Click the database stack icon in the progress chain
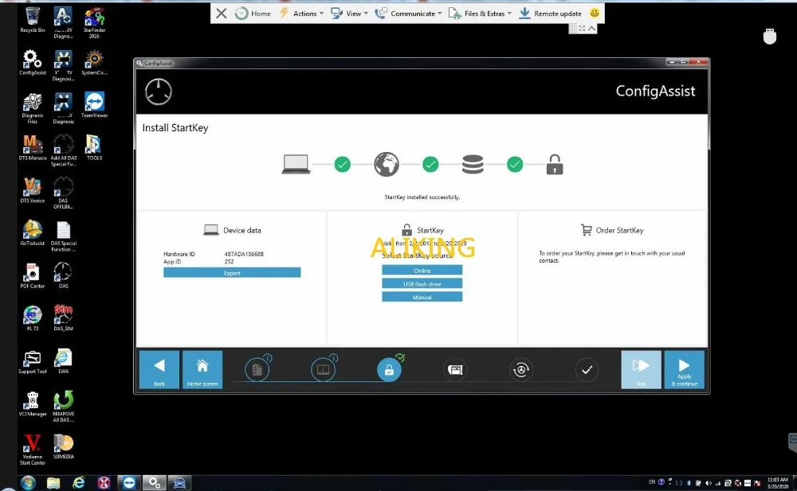 [473, 165]
